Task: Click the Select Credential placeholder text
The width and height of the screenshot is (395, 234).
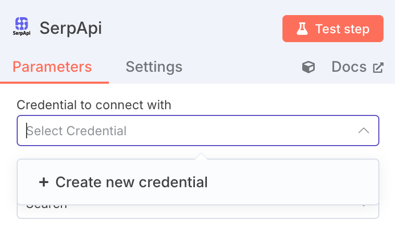Action: 76,131
